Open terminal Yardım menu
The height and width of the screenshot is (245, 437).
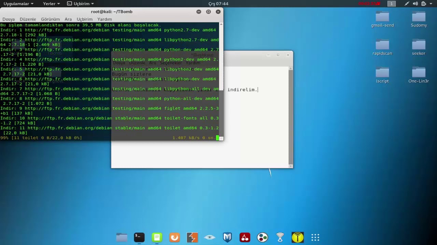(x=104, y=19)
